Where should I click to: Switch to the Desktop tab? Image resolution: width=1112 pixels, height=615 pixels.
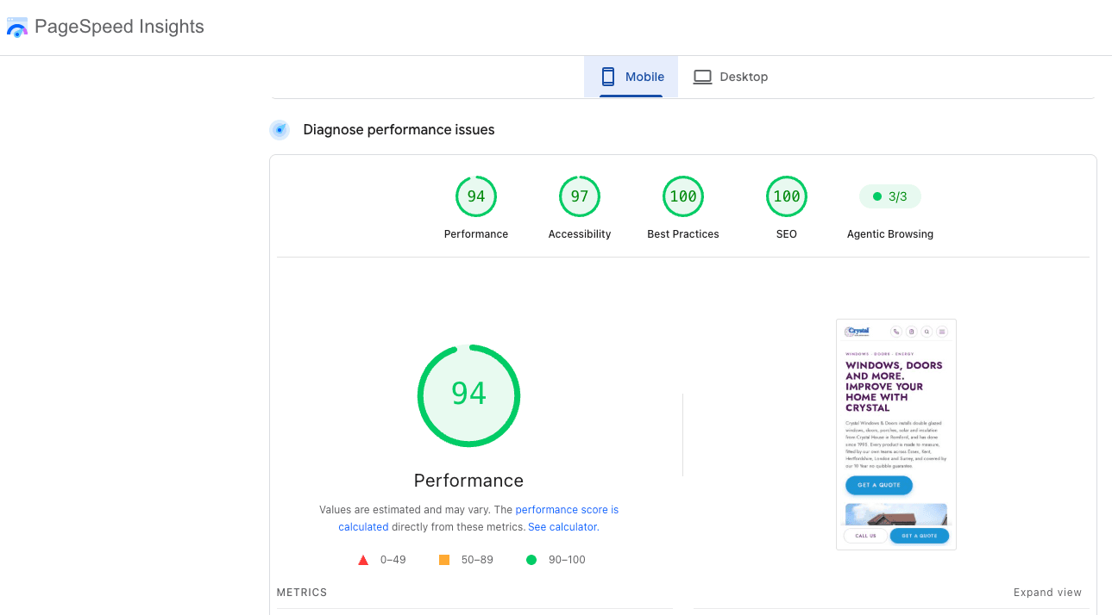[x=730, y=77]
